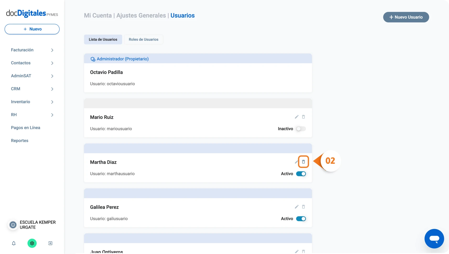Open notifications bell icon

(x=14, y=243)
